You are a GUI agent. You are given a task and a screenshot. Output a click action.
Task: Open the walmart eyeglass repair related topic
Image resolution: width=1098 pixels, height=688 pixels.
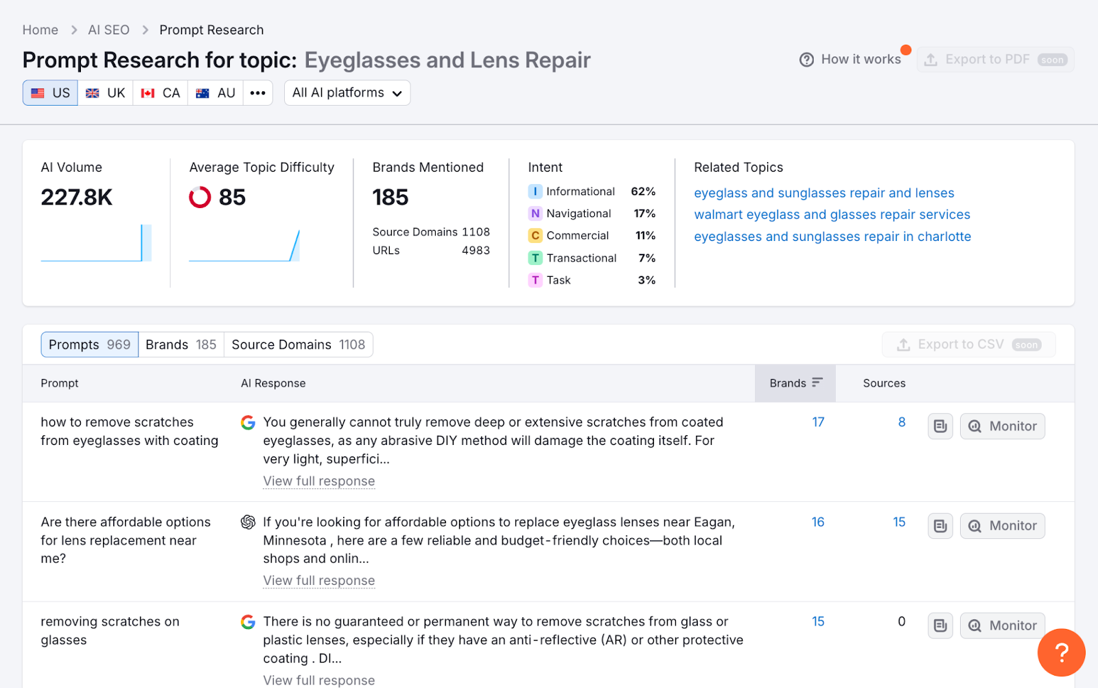tap(832, 214)
